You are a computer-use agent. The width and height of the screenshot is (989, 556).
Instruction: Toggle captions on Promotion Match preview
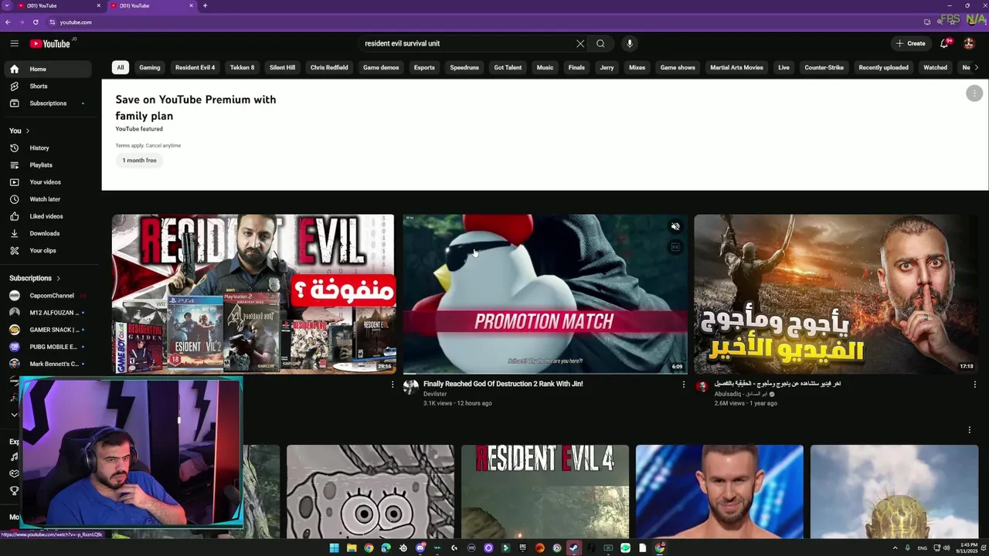pos(675,247)
